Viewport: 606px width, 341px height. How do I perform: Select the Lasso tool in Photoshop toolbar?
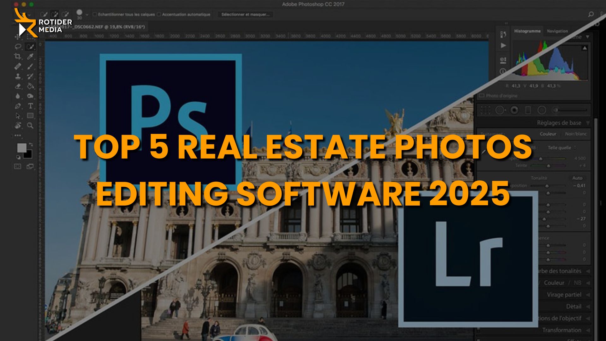click(18, 47)
